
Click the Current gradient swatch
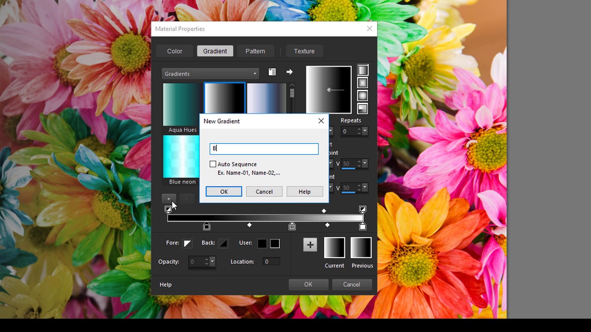334,248
